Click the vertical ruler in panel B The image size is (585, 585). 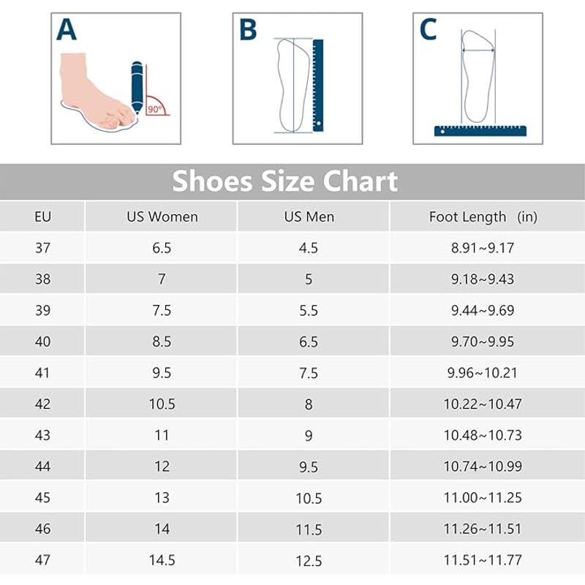tap(318, 86)
